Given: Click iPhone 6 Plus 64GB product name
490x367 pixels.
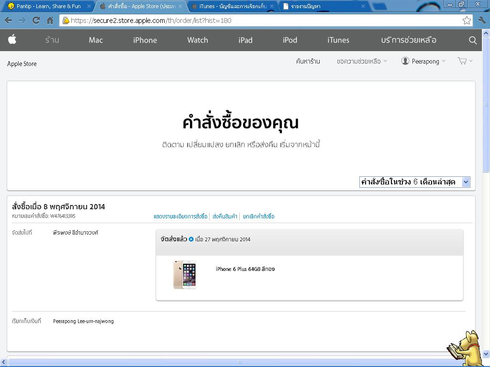Looking at the screenshot, I should pyautogui.click(x=245, y=269).
